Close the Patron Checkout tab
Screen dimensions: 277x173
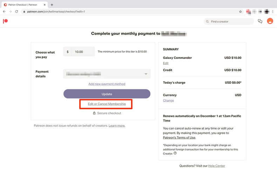(45, 5)
